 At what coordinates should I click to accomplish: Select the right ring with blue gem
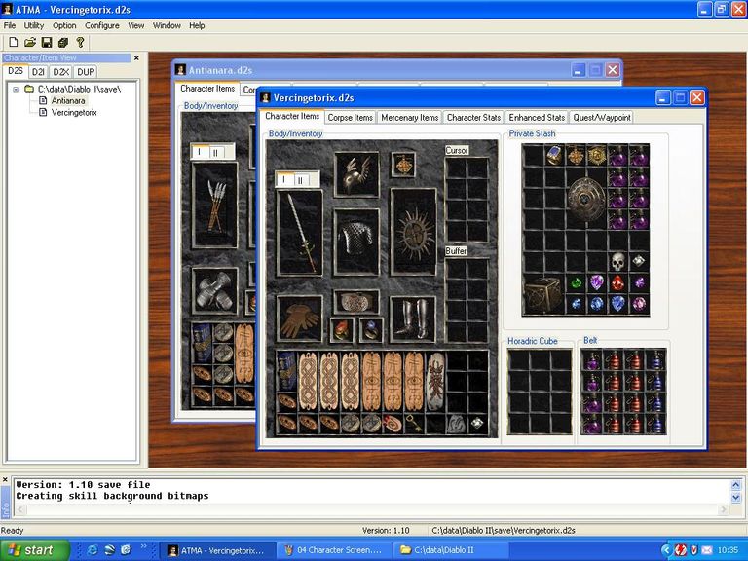[371, 330]
